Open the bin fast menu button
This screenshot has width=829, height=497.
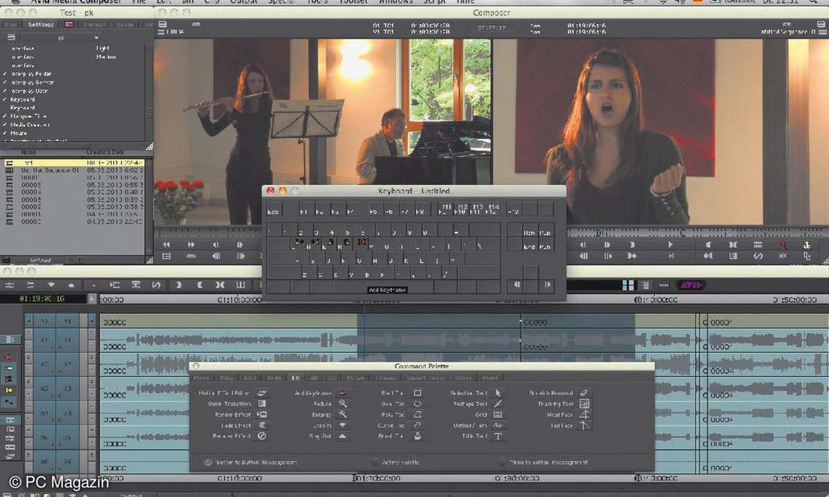pos(6,260)
